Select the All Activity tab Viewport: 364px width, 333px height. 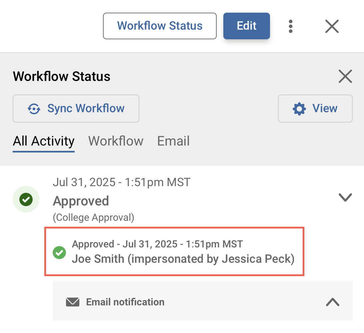coord(43,141)
